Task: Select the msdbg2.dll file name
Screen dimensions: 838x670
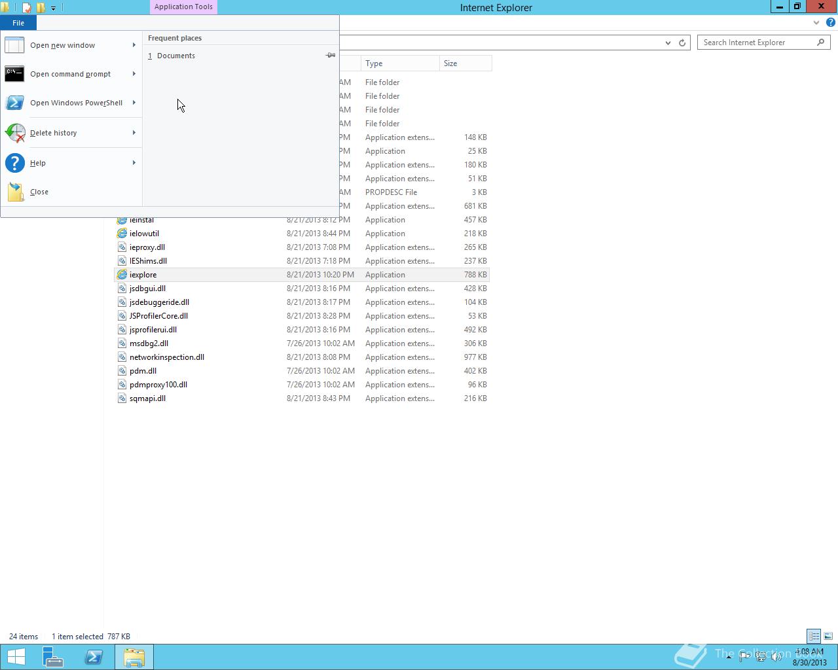Action: 149,344
